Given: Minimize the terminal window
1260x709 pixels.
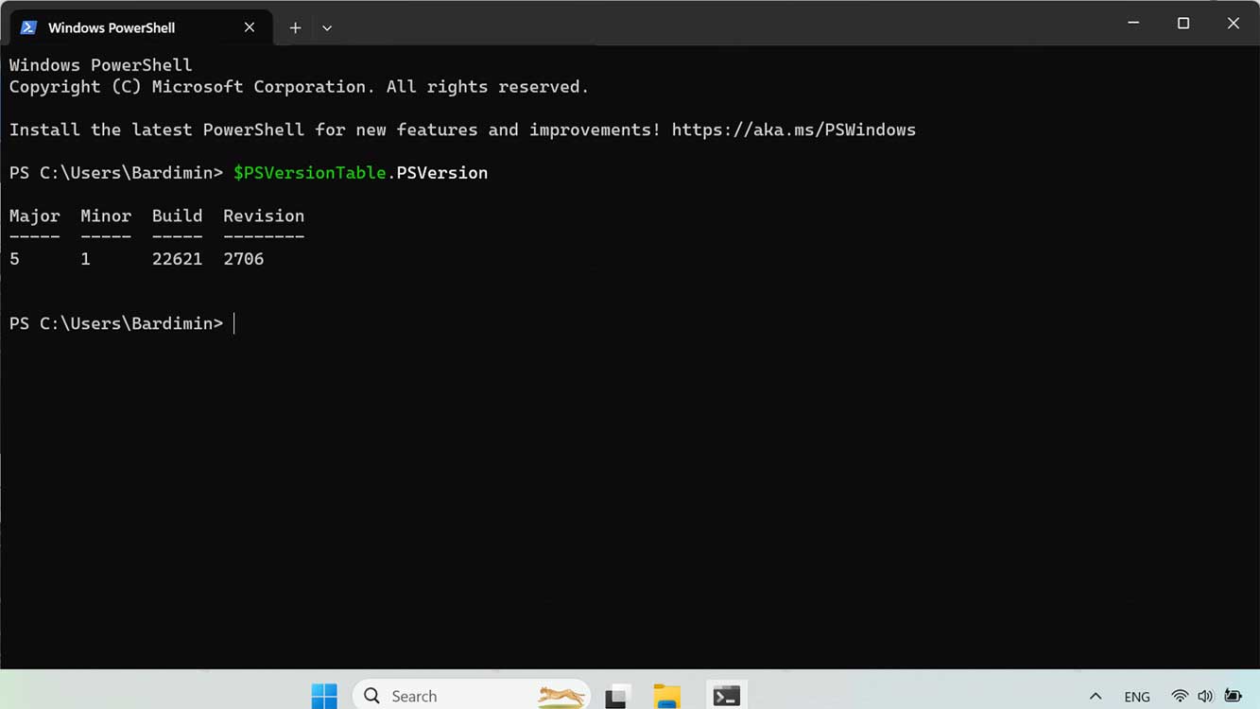Looking at the screenshot, I should pyautogui.click(x=1133, y=23).
